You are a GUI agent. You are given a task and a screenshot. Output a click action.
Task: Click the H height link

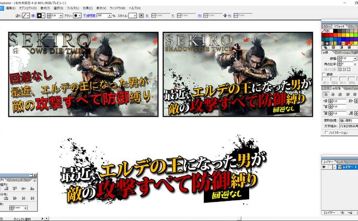pos(229,16)
